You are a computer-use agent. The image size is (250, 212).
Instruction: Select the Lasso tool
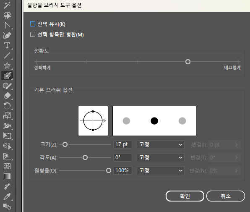point(7,16)
